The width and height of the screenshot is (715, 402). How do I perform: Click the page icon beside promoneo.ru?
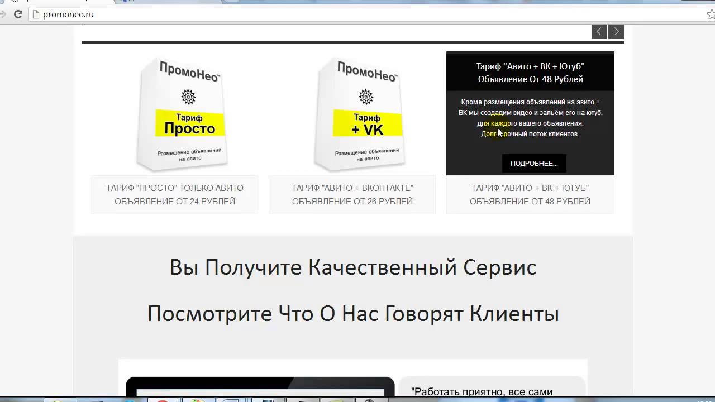36,15
